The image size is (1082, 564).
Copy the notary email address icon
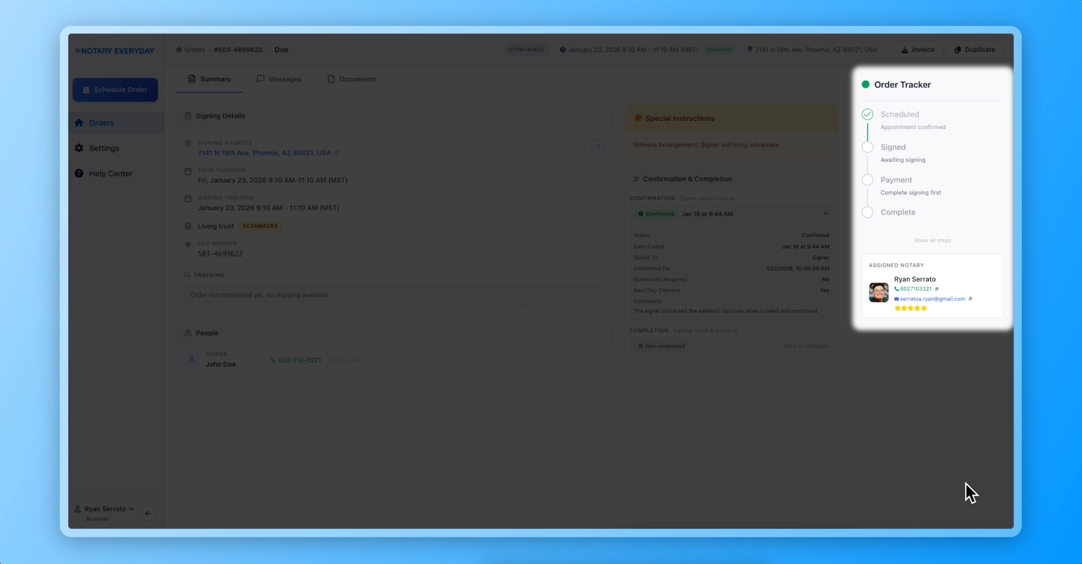tap(970, 299)
